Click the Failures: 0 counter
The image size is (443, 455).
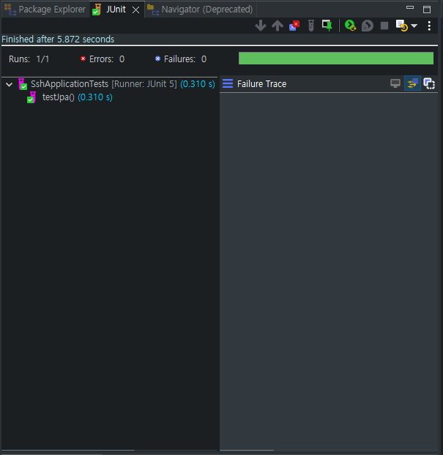coord(185,59)
